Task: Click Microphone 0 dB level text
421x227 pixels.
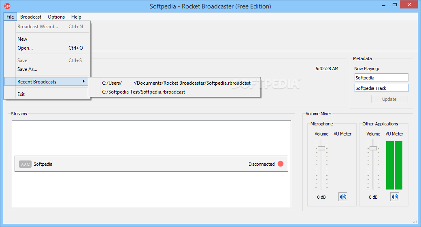Action: [x=321, y=197]
